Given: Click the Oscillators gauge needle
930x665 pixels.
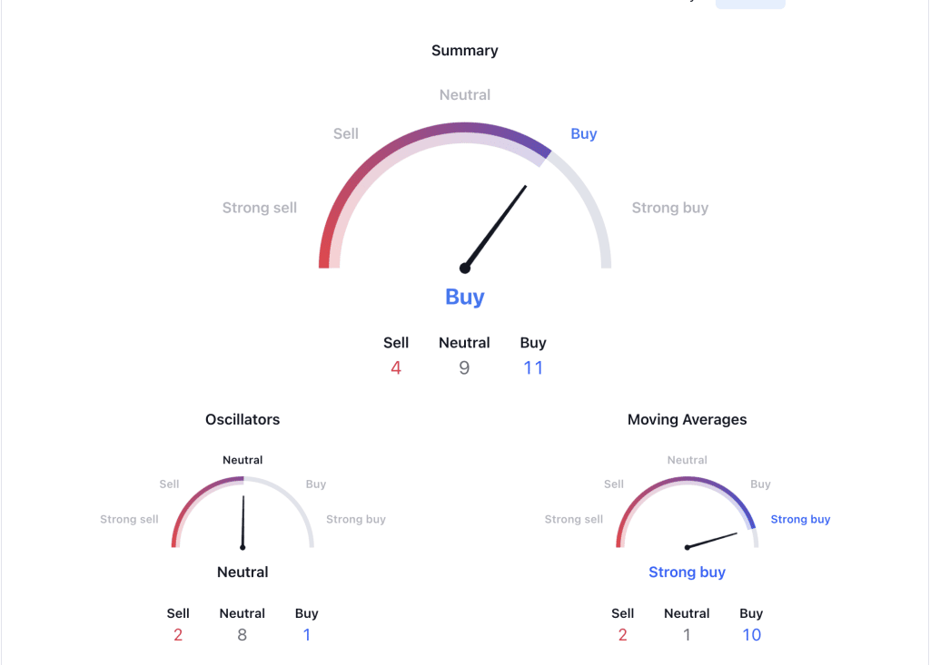Looking at the screenshot, I should tap(243, 523).
